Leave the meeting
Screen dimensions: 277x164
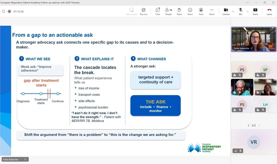(x=269, y=11)
